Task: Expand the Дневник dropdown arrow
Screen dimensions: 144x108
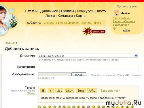Action: click(x=136, y=56)
